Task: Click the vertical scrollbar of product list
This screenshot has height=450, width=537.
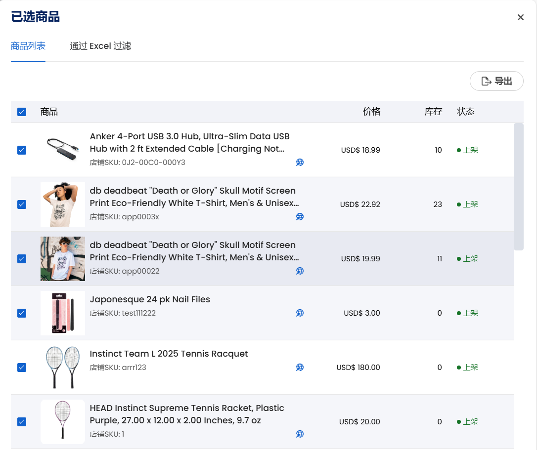Action: [x=518, y=187]
